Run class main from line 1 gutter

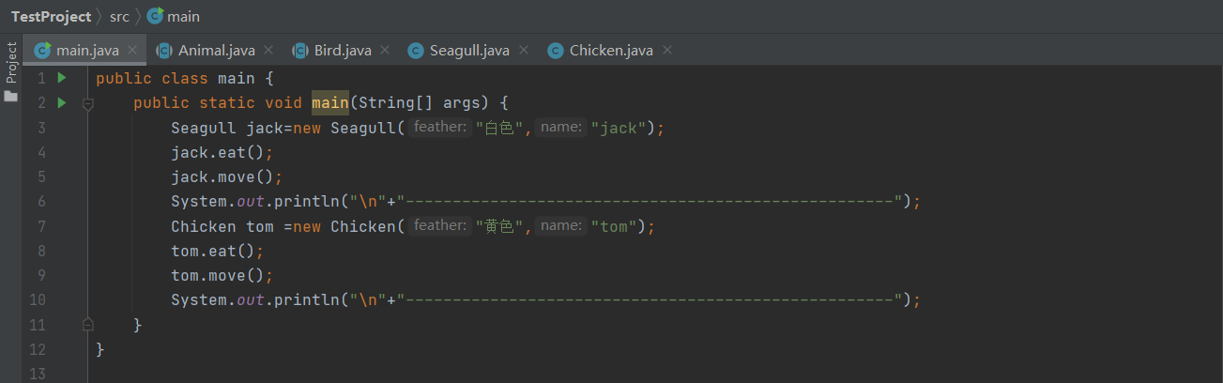[62, 78]
